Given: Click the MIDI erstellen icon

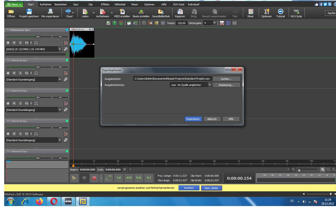Looking at the screenshot, I should pyautogui.click(x=122, y=12).
